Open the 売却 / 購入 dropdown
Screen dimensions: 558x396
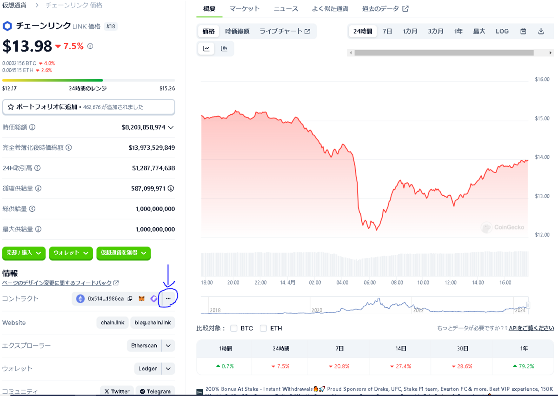click(x=24, y=253)
